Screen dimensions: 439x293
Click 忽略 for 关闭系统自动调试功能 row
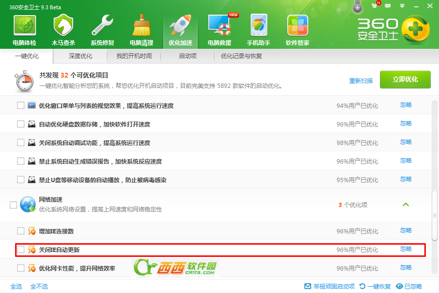pos(406,142)
